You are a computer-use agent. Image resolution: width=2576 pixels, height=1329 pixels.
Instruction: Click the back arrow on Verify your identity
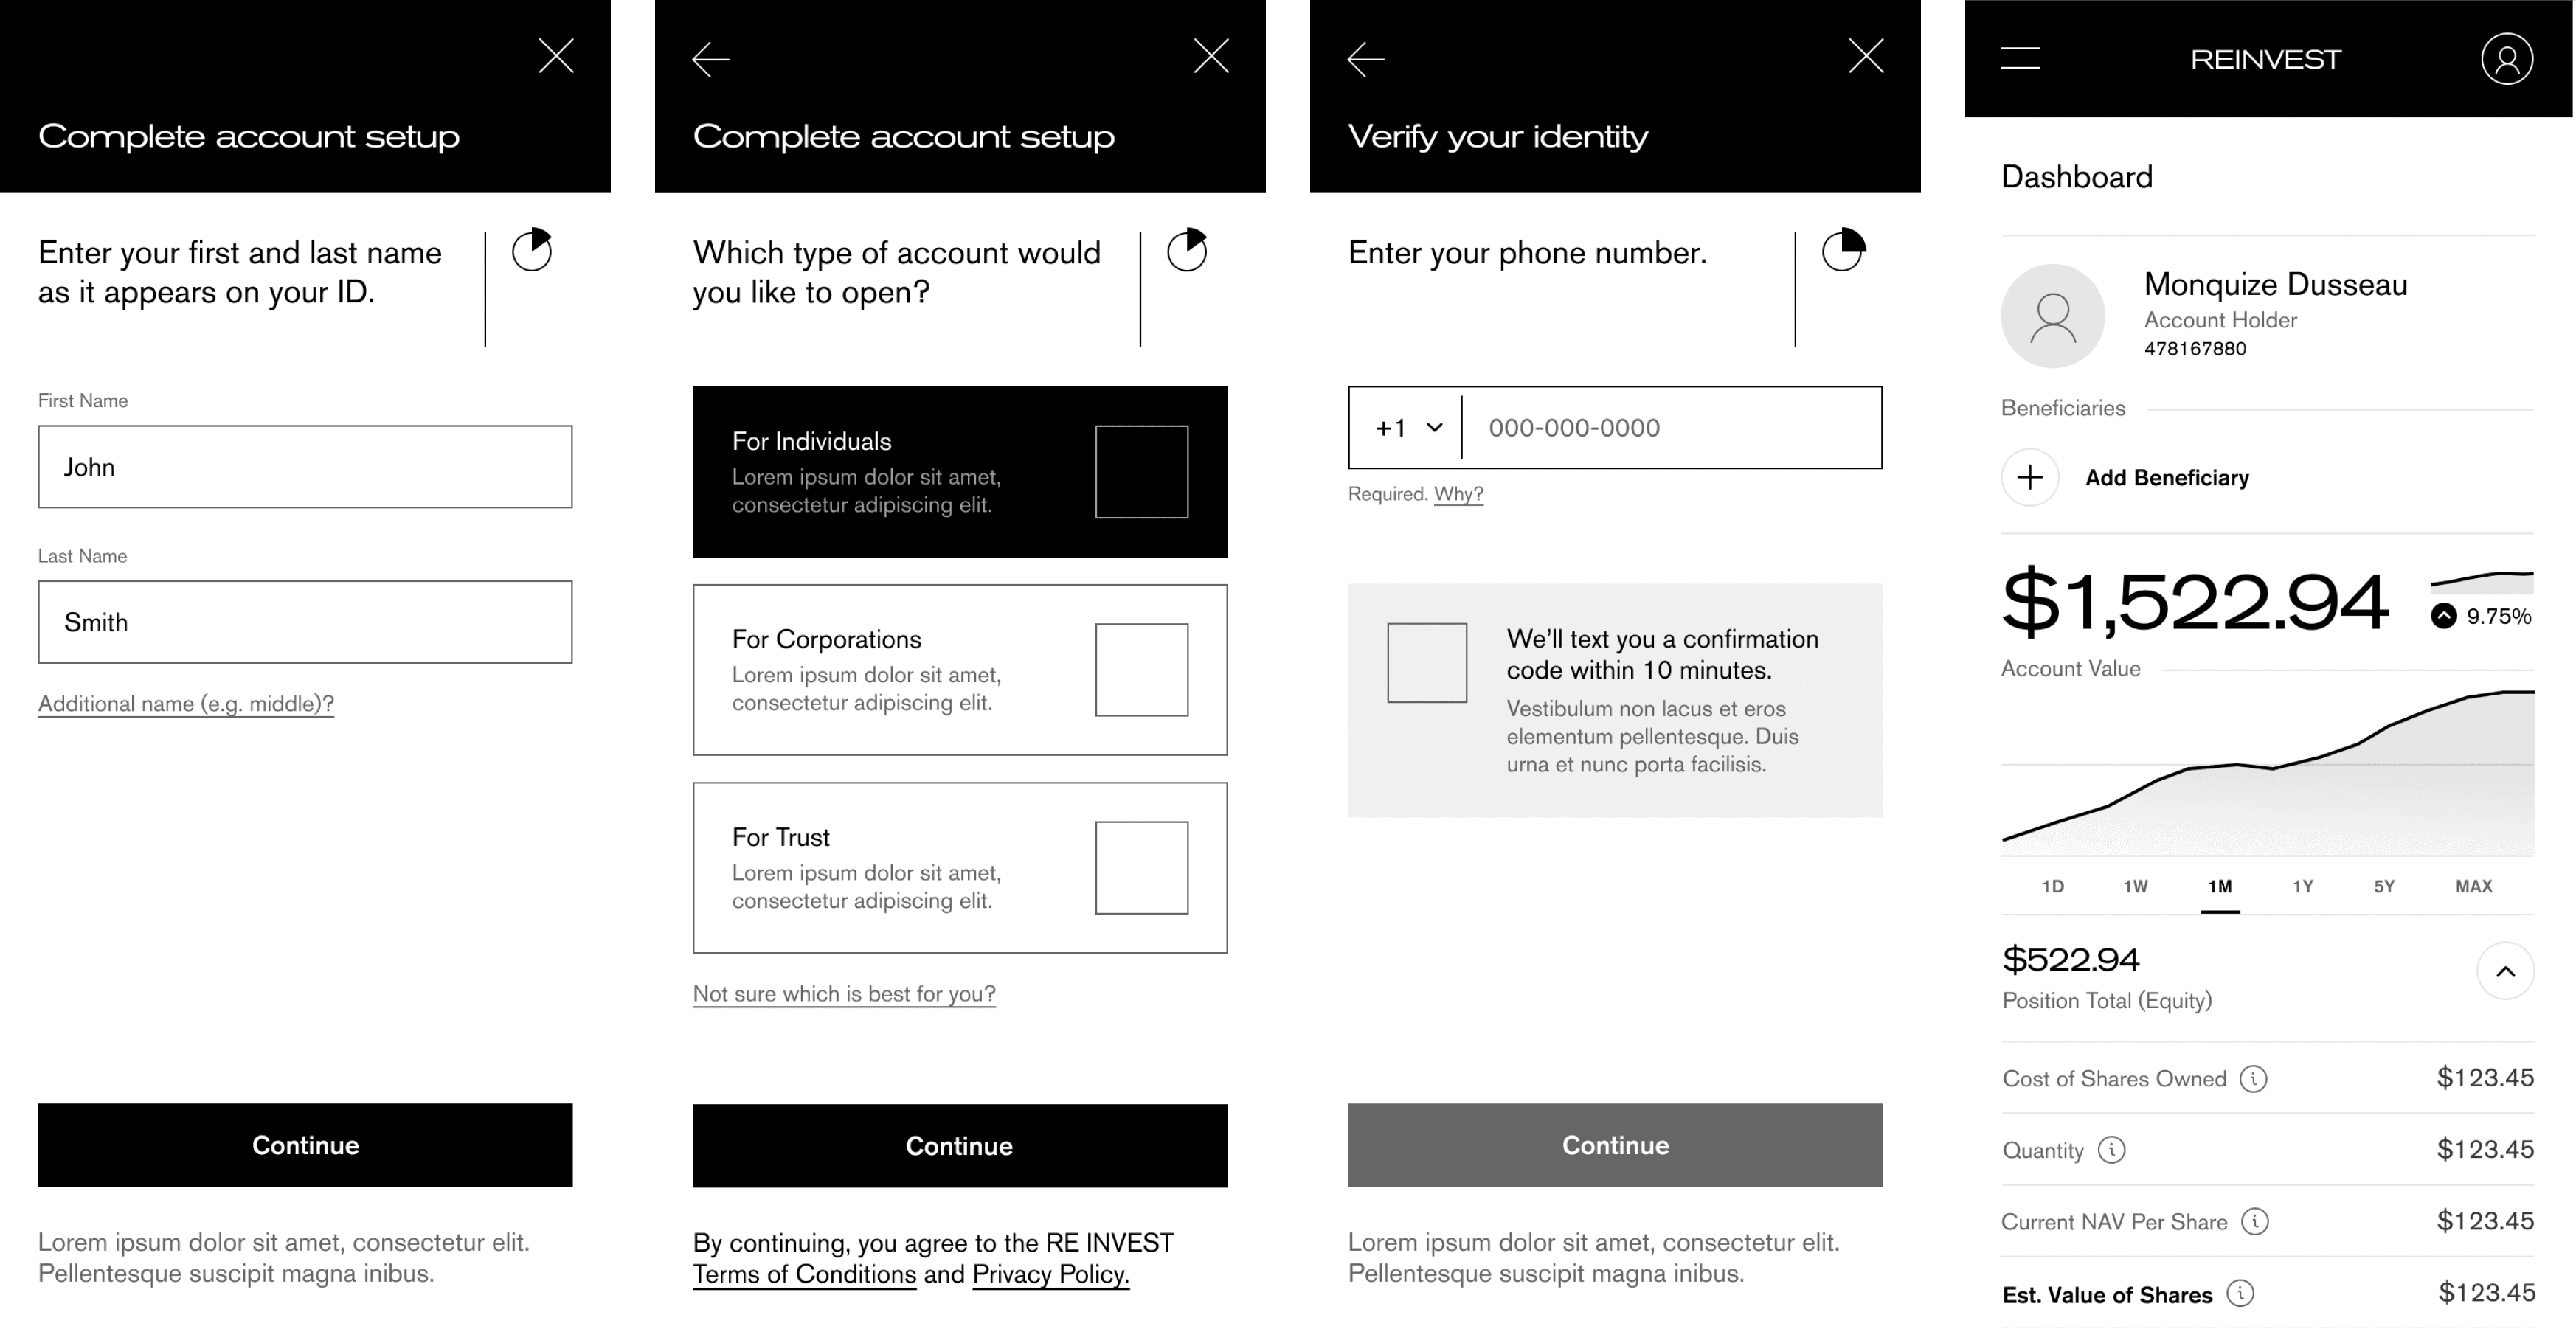pyautogui.click(x=1365, y=59)
